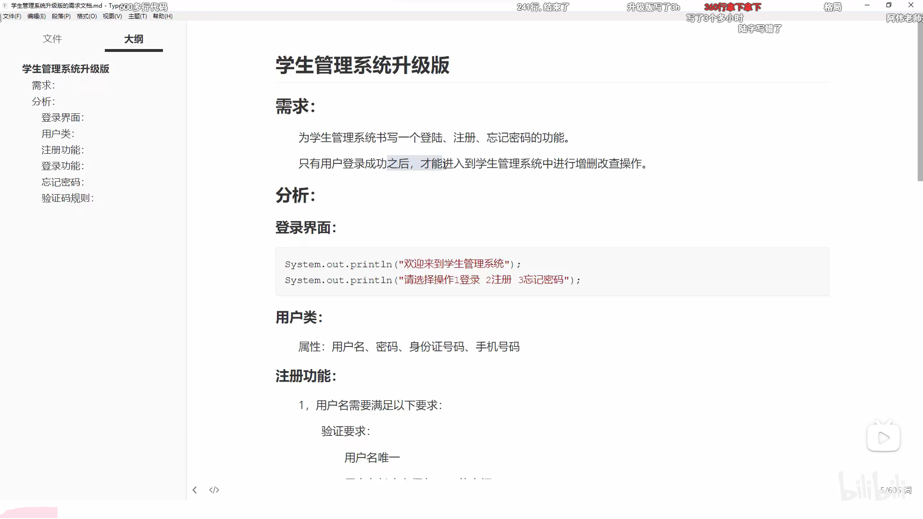Hide the sidebar using the left arrow icon

pos(195,490)
